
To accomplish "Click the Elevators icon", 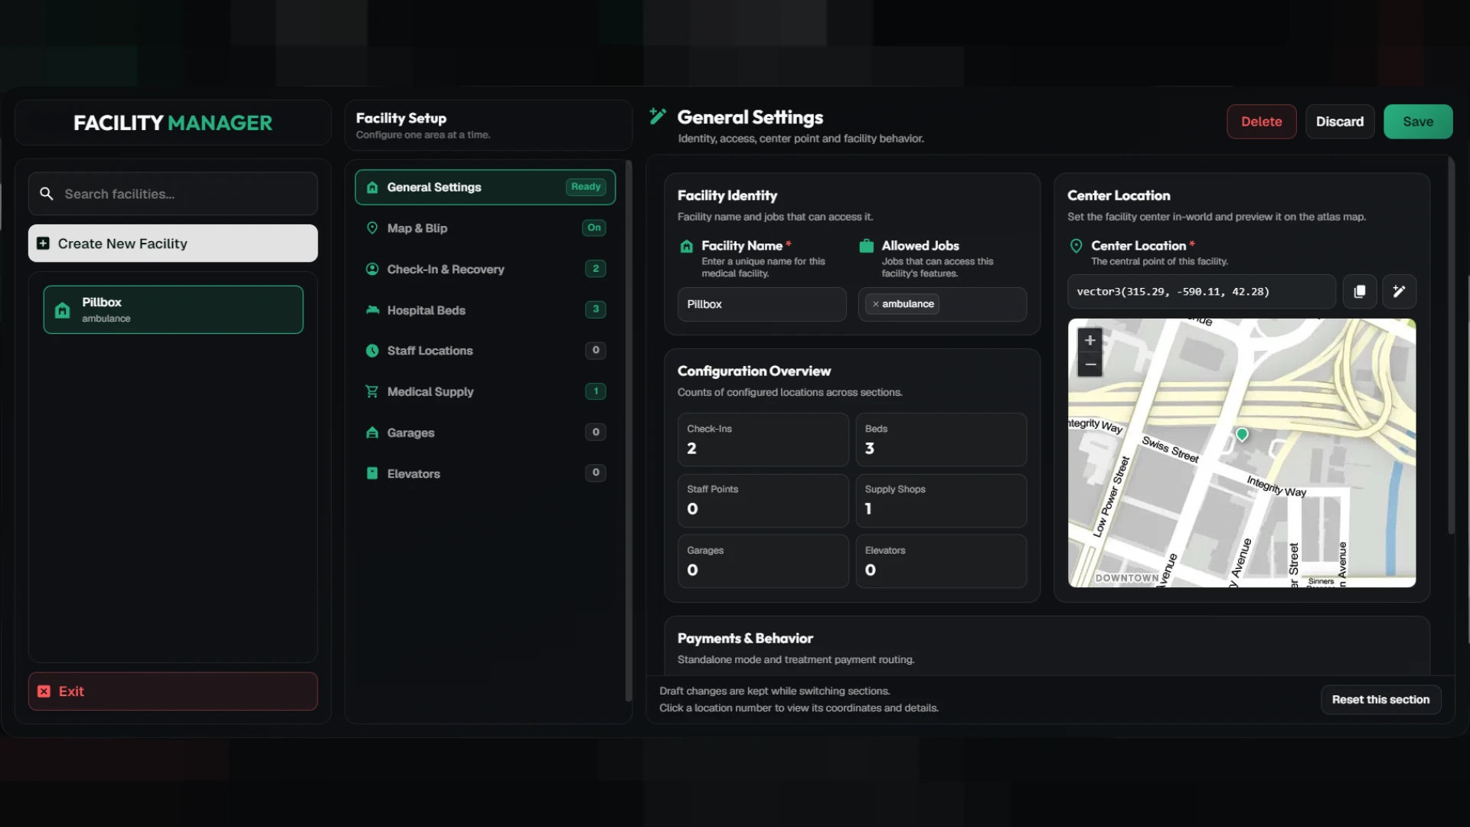I will [372, 473].
